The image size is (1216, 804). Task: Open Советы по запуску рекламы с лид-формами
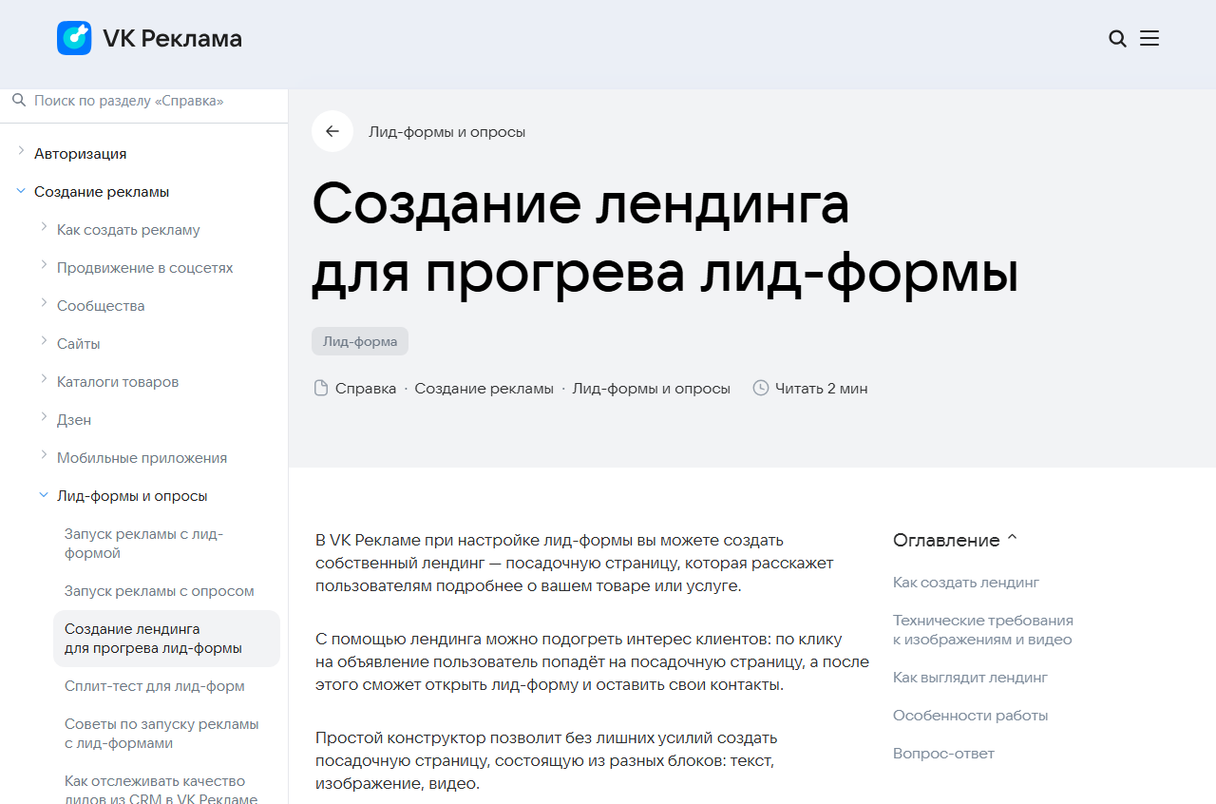pos(161,734)
